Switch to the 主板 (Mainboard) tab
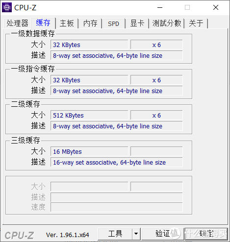Image resolution: width=230 pixels, height=242 pixels. 67,23
